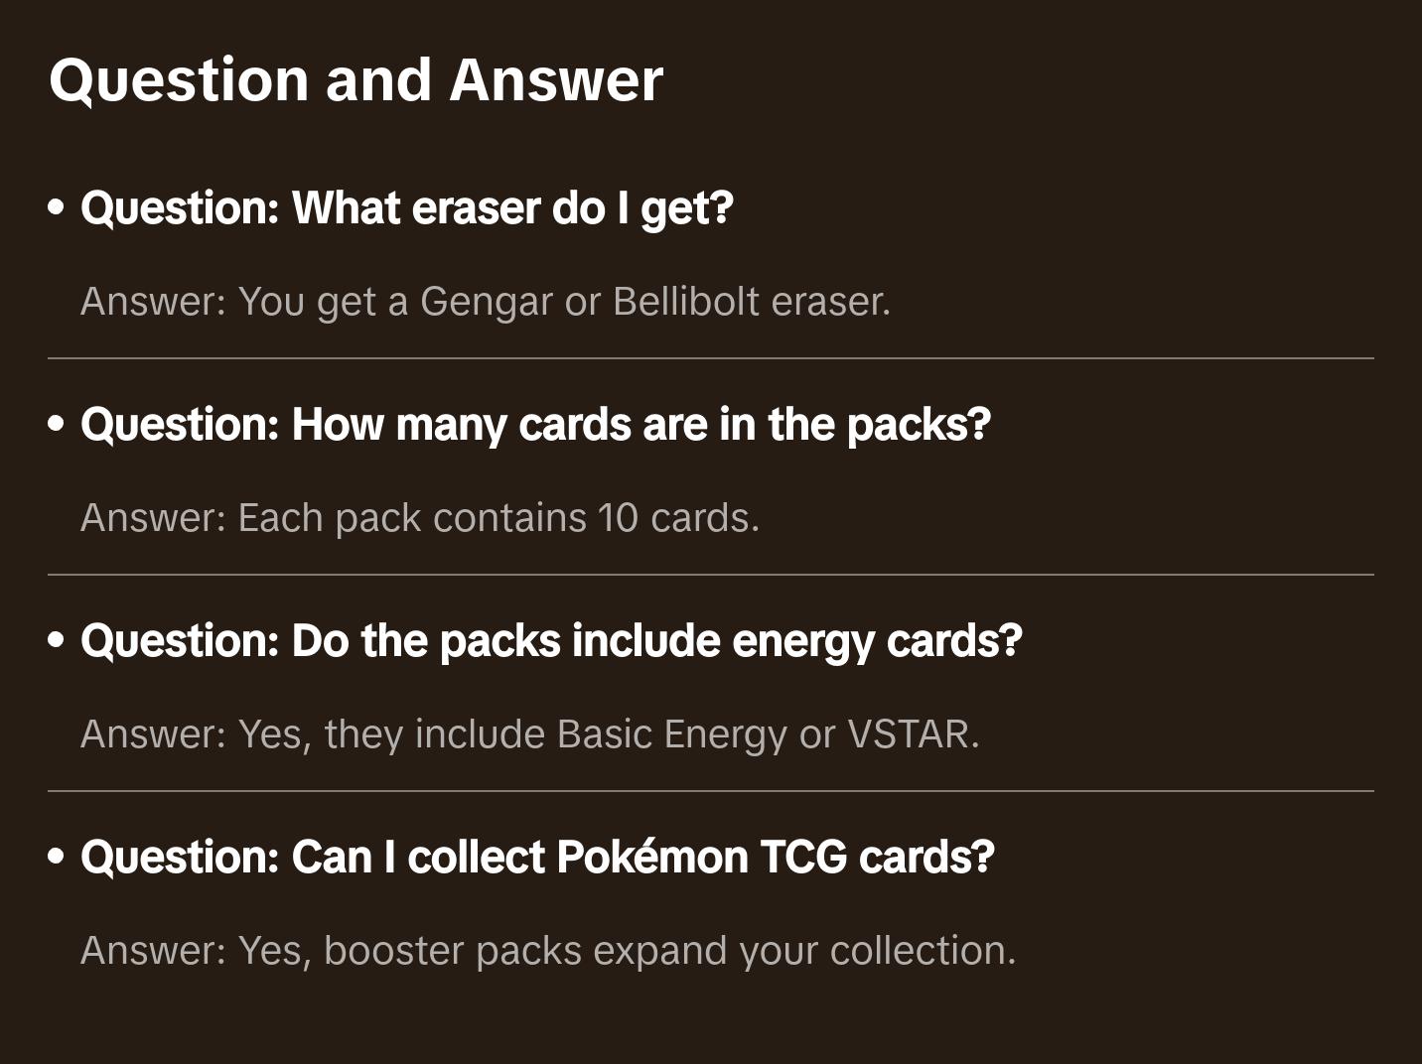Click 'Pokémon' in the last question

pos(652,858)
